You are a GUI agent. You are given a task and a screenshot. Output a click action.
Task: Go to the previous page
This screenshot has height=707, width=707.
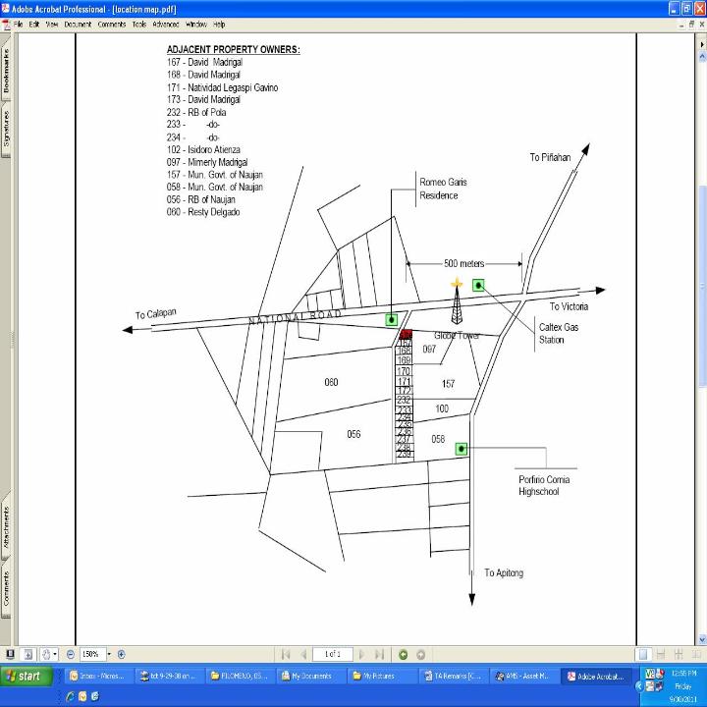point(304,654)
